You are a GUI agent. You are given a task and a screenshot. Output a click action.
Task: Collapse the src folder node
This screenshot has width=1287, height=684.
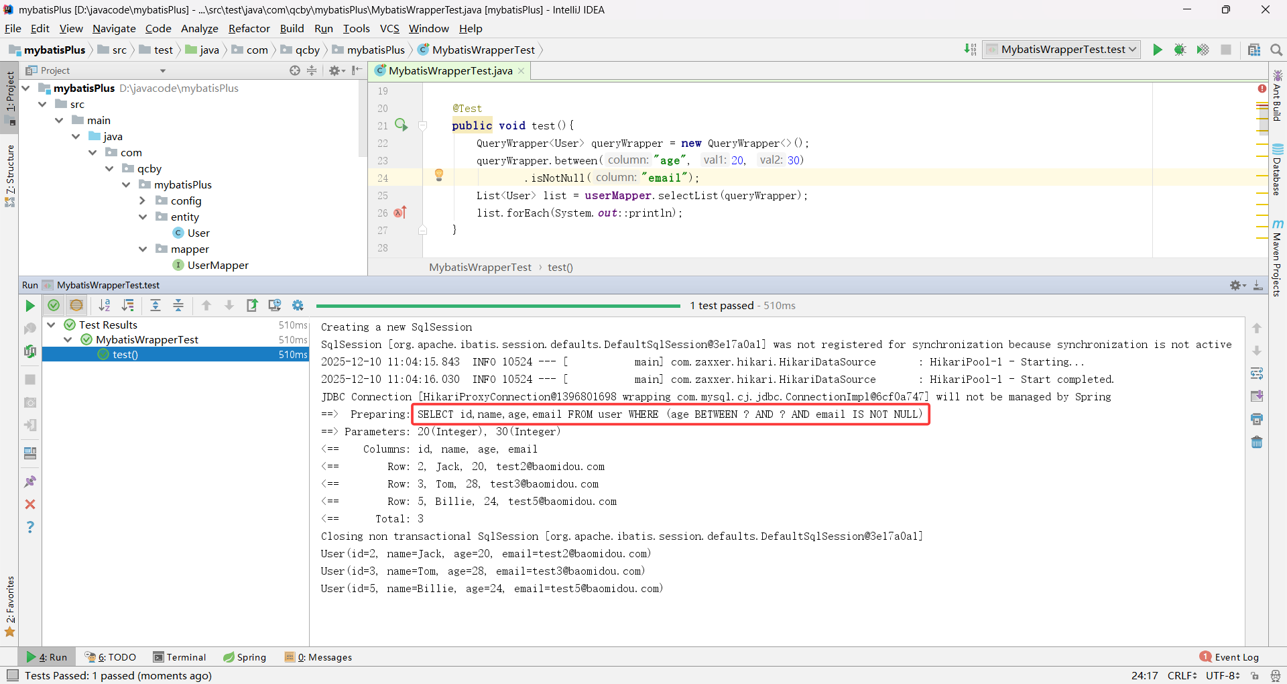coord(43,104)
